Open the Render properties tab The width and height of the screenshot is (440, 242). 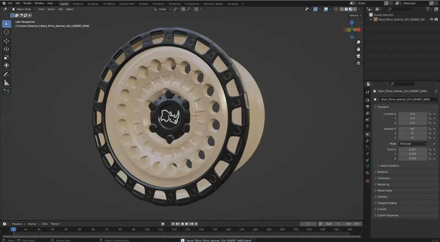(367, 100)
